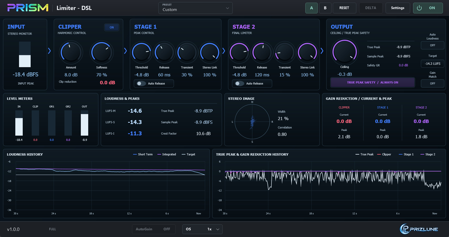Open the Preset dropdown
Image resolution: width=449 pixels, height=237 pixels.
195,8
